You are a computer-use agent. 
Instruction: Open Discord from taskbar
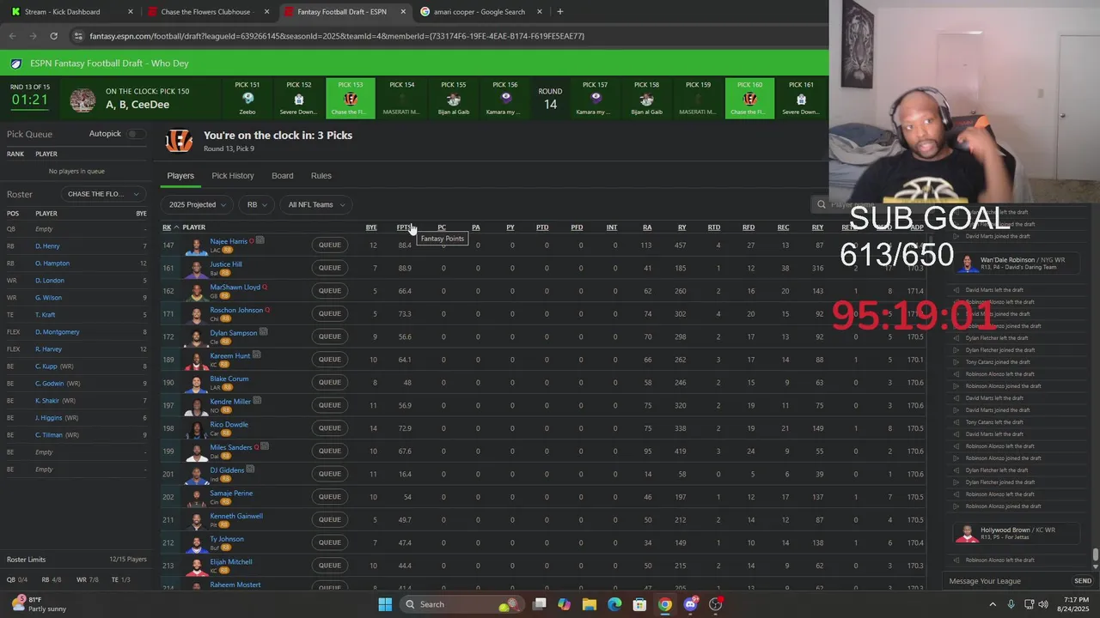tap(690, 604)
